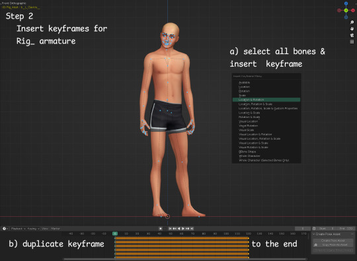Image resolution: width=357 pixels, height=261 pixels.
Task: Open the Playback dropdown in timeline
Action: point(19,229)
